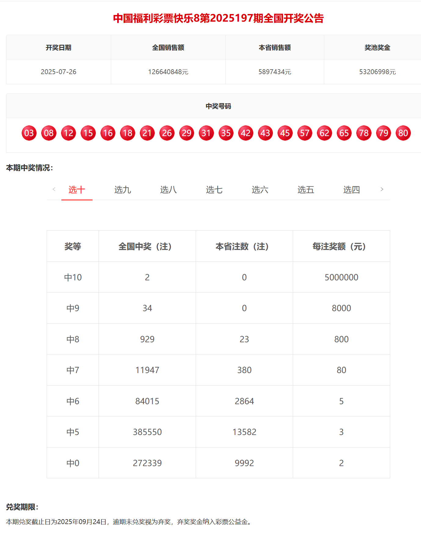Click winning number ball 12
This screenshot has height=550, width=421.
point(68,133)
